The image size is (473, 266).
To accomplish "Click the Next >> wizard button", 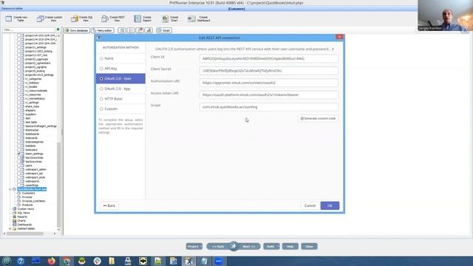I will tap(249, 246).
